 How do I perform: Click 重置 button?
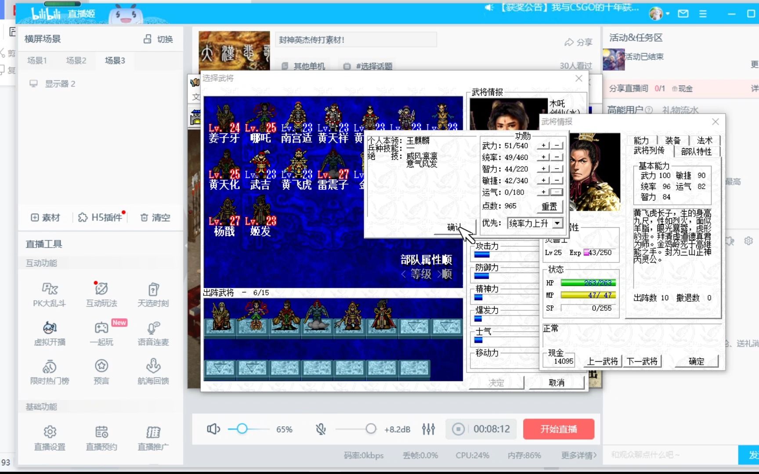(549, 206)
